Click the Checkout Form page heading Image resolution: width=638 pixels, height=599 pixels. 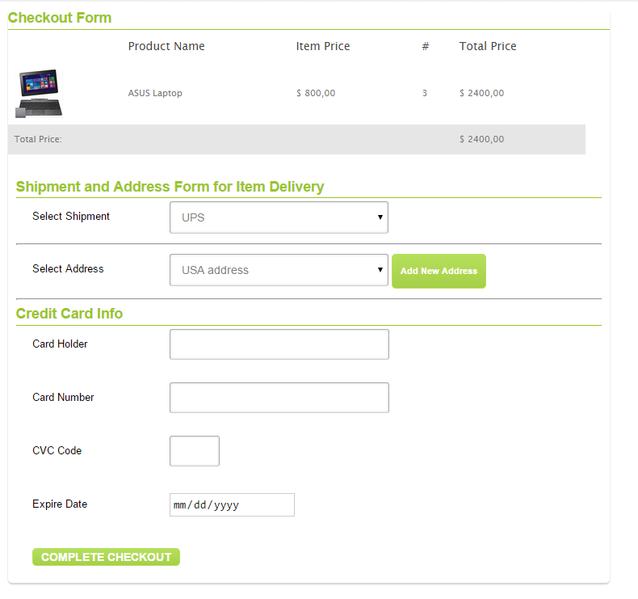(60, 18)
